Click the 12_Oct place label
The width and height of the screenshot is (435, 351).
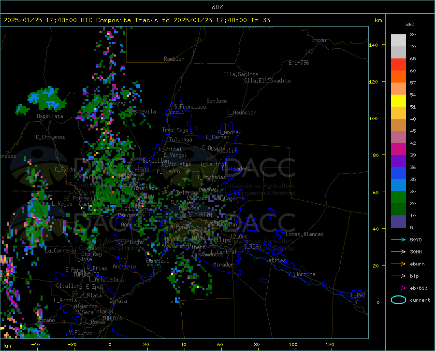point(239,236)
